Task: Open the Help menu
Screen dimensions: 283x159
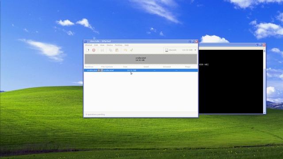Action: point(126,45)
